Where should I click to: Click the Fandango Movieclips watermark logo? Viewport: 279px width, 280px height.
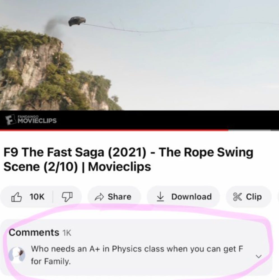pyautogui.click(x=32, y=120)
